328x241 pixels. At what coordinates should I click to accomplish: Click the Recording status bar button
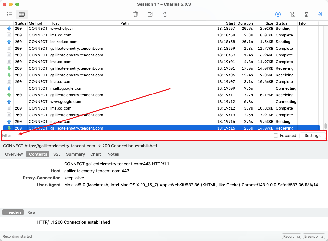click(x=291, y=236)
